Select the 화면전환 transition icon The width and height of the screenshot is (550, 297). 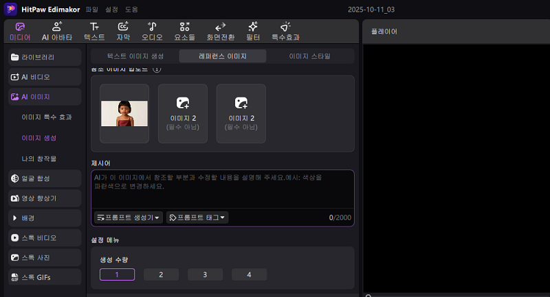[220, 31]
